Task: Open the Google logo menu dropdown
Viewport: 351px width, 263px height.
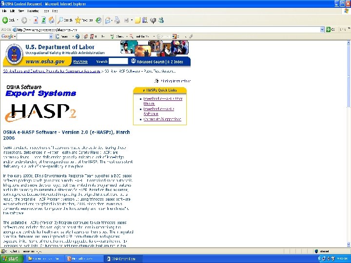Action: coord(15,37)
